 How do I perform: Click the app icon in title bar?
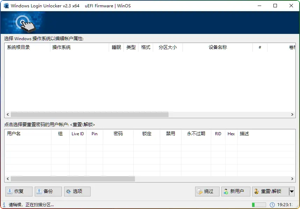click(6, 6)
